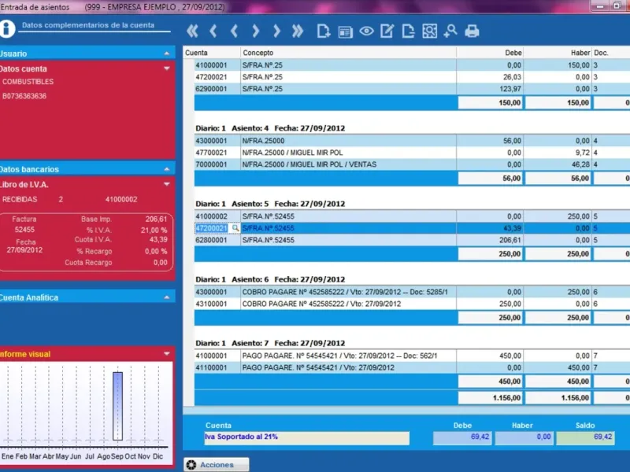Image resolution: width=630 pixels, height=472 pixels.
Task: Click the previous arrow beside the double-left arrows
Action: click(213, 31)
